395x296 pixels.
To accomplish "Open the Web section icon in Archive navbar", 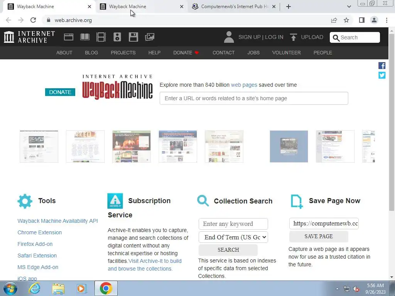I will click(x=69, y=37).
